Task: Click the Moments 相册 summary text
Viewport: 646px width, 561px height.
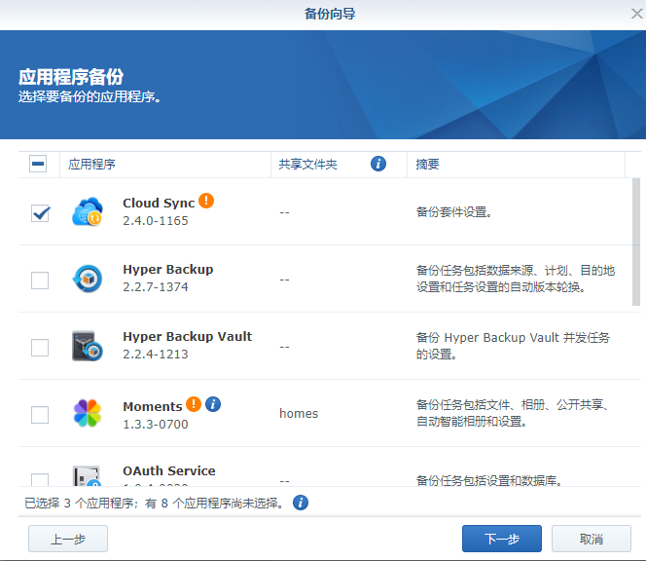Action: click(x=512, y=413)
